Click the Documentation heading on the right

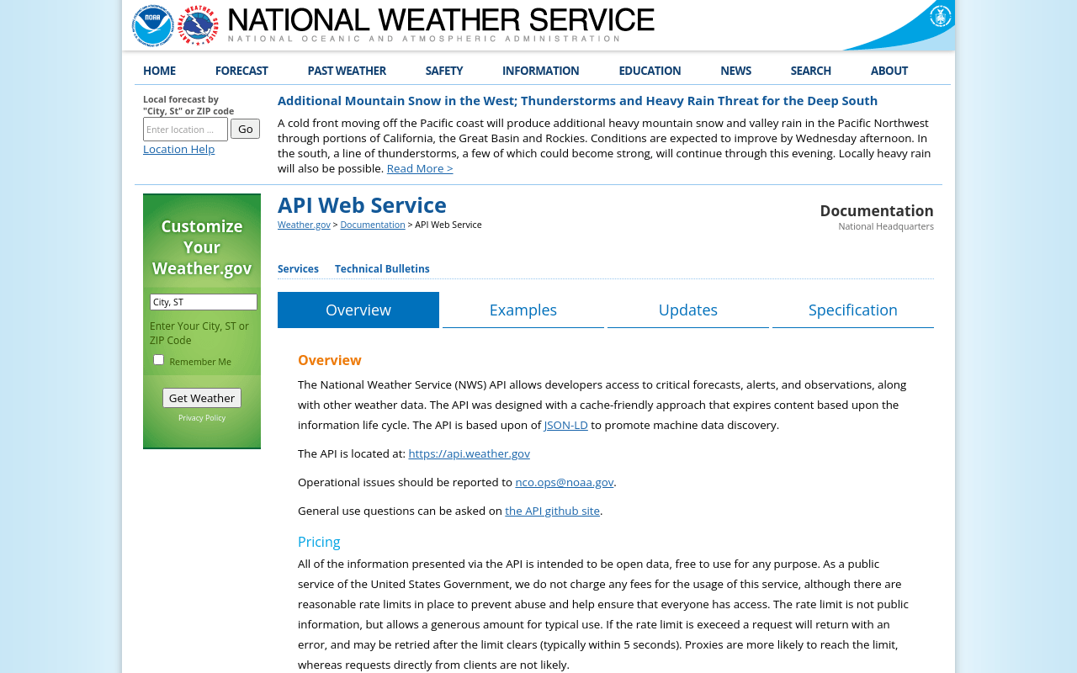[x=877, y=210]
